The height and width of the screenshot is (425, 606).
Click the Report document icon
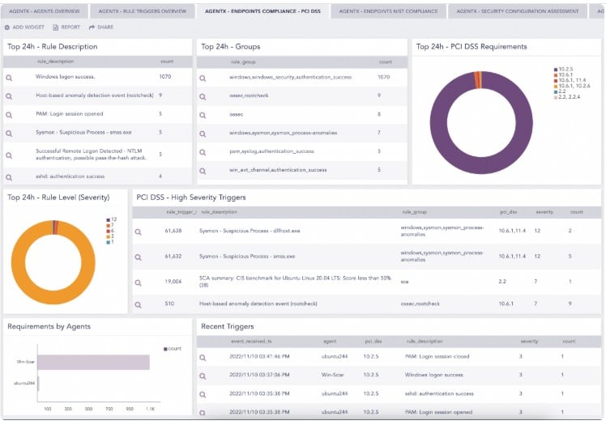[56, 28]
